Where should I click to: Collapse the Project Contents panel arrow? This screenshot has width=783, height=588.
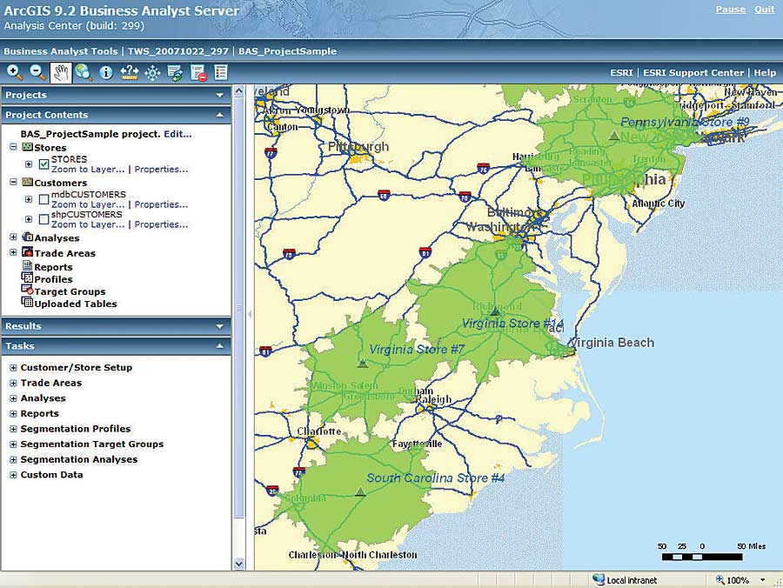(220, 115)
